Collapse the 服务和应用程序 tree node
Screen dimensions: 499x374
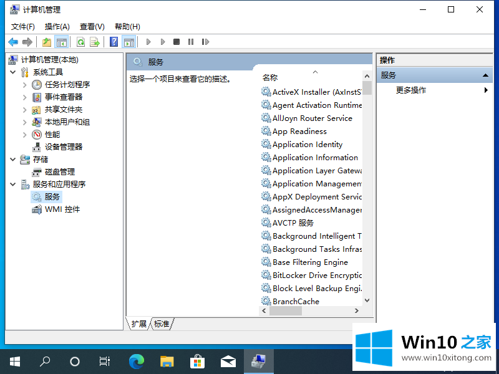coord(13,184)
